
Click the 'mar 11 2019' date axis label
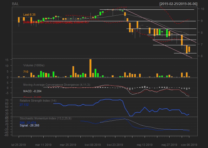click(x=43, y=145)
